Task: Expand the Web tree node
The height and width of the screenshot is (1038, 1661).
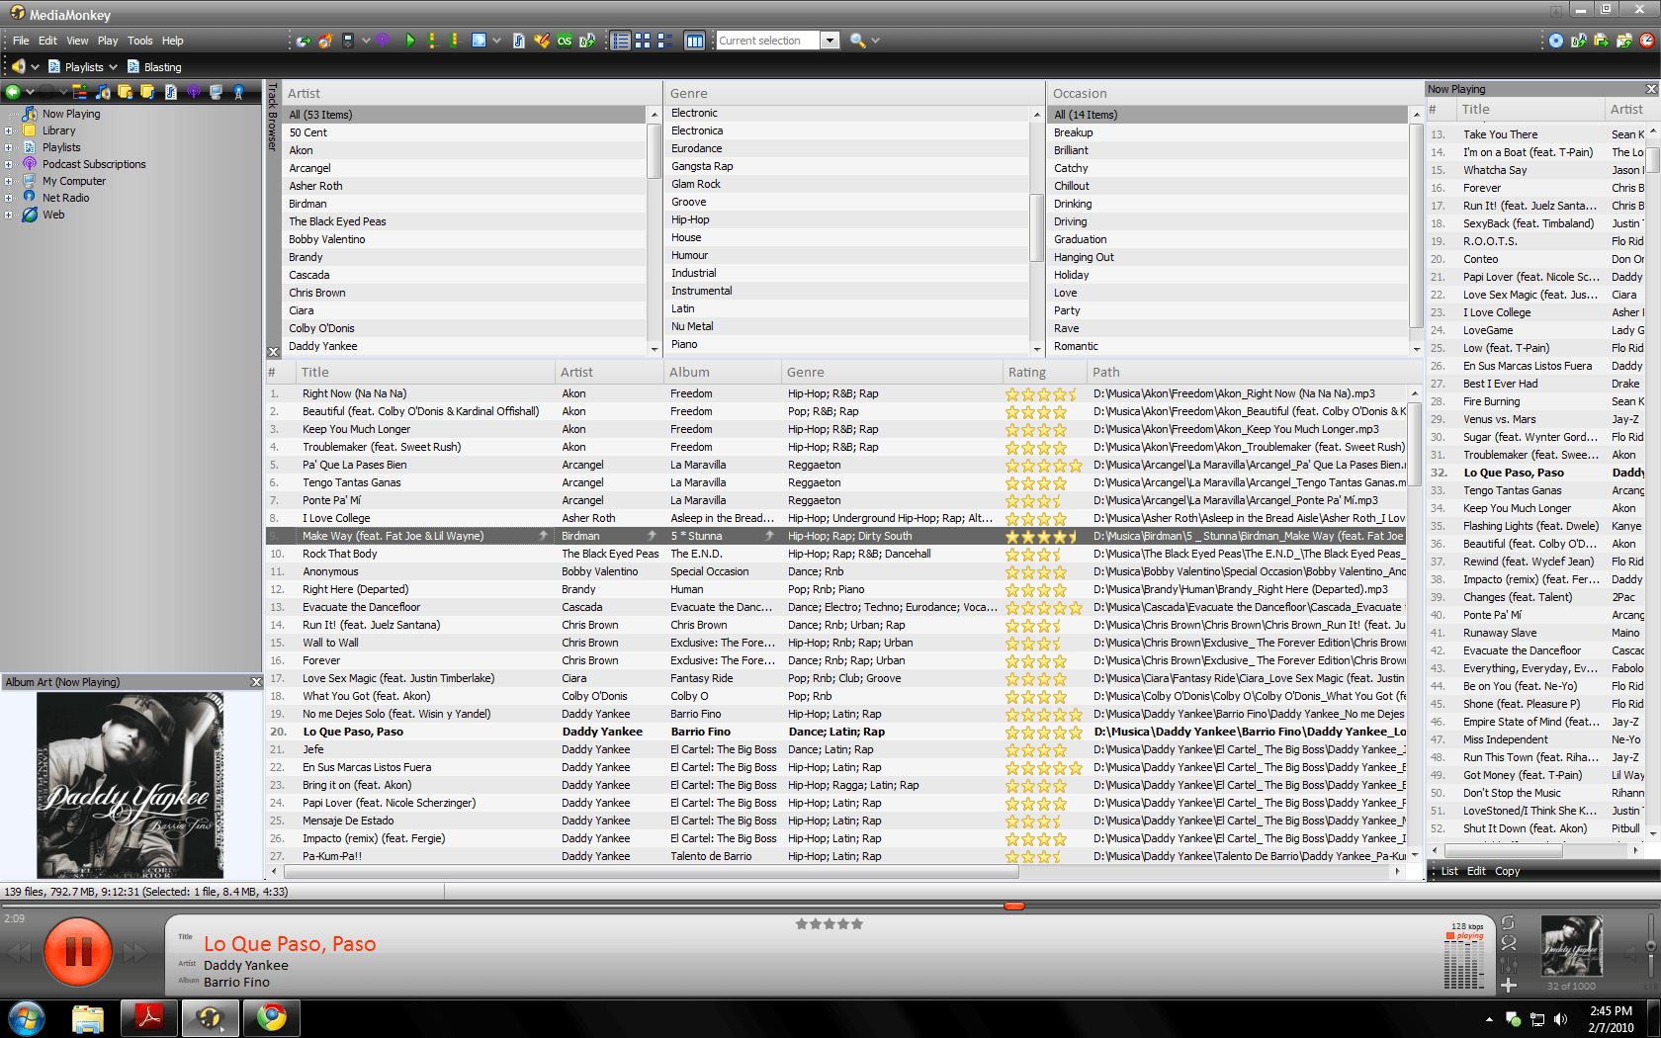Action: pos(9,215)
